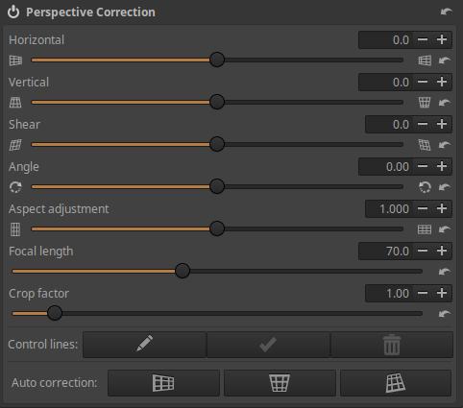Run the vertical auto correction icon button

(x=280, y=383)
